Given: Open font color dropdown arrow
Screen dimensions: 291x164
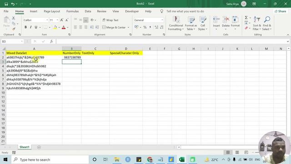Looking at the screenshot, I should (x=68, y=27).
